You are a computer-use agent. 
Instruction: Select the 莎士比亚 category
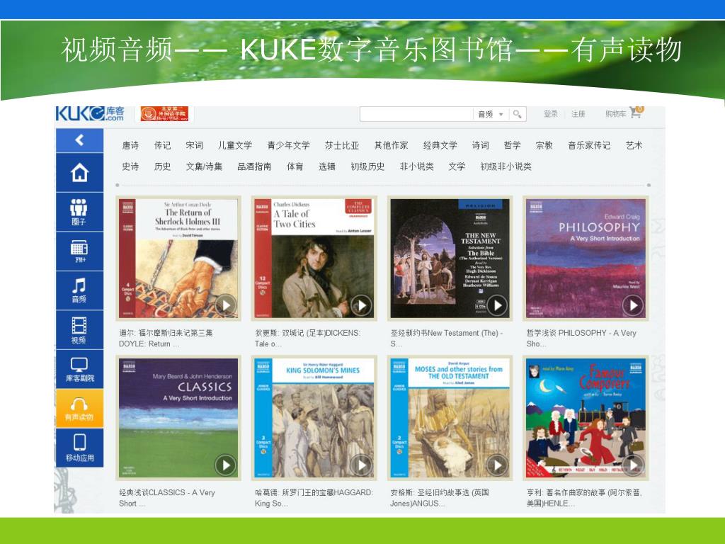[342, 145]
